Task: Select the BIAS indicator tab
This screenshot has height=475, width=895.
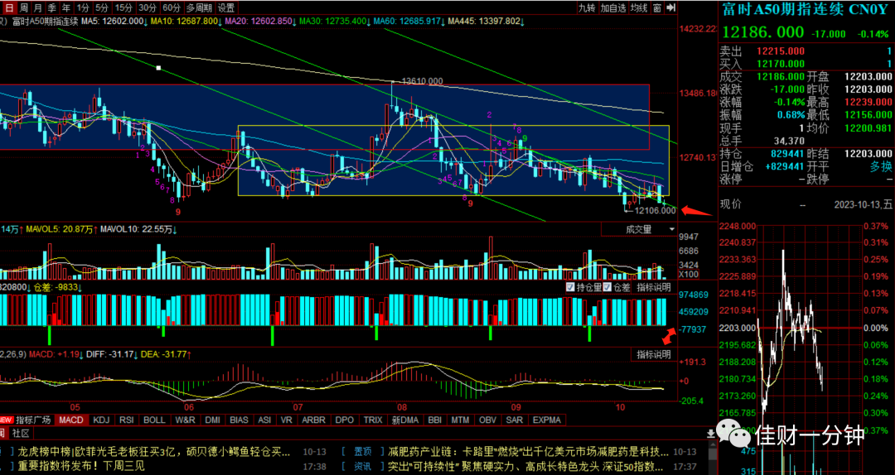Action: point(239,420)
